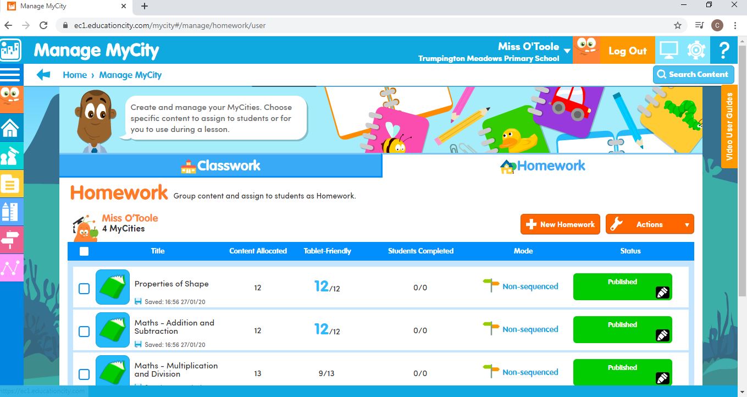This screenshot has width=747, height=397.
Task: Open the settings gear icon in header
Action: [696, 51]
